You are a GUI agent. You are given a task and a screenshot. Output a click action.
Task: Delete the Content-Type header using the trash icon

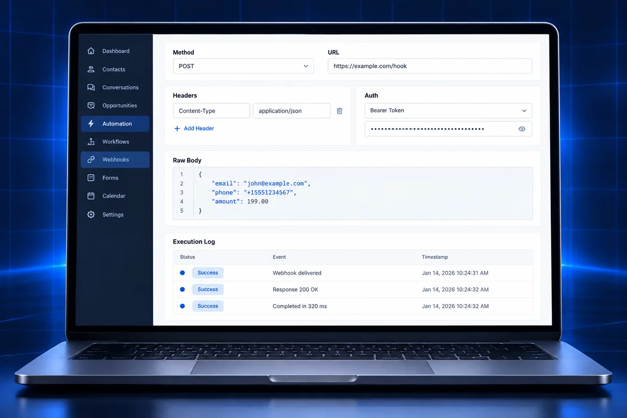coord(340,111)
